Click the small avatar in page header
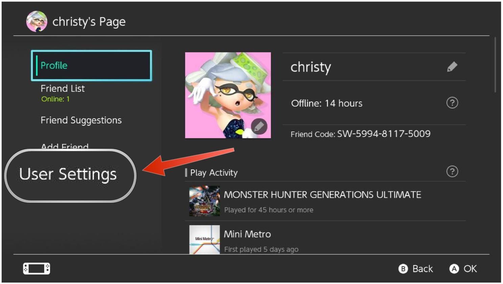This screenshot has height=284, width=503. [x=37, y=22]
